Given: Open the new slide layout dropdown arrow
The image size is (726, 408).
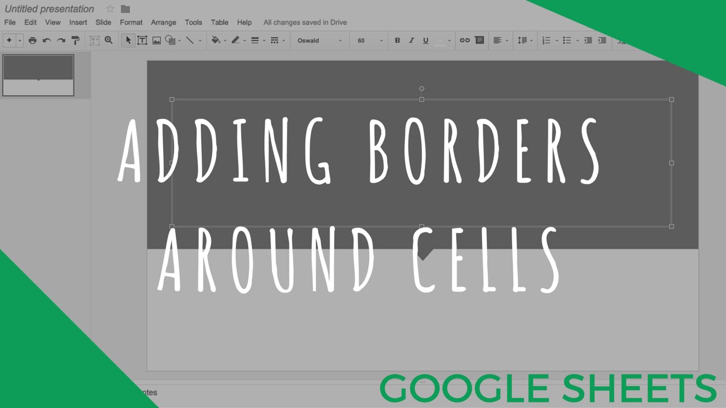Looking at the screenshot, I should tap(19, 40).
